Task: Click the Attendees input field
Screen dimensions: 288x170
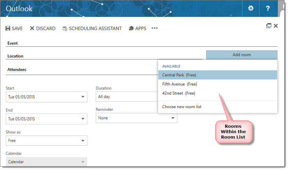Action: click(82, 70)
